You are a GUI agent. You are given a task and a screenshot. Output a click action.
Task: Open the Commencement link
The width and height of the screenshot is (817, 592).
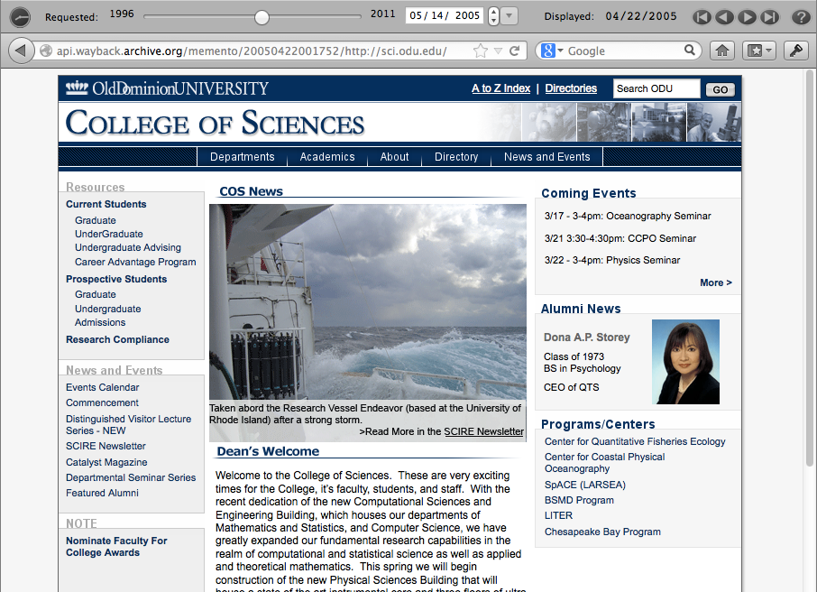(102, 402)
